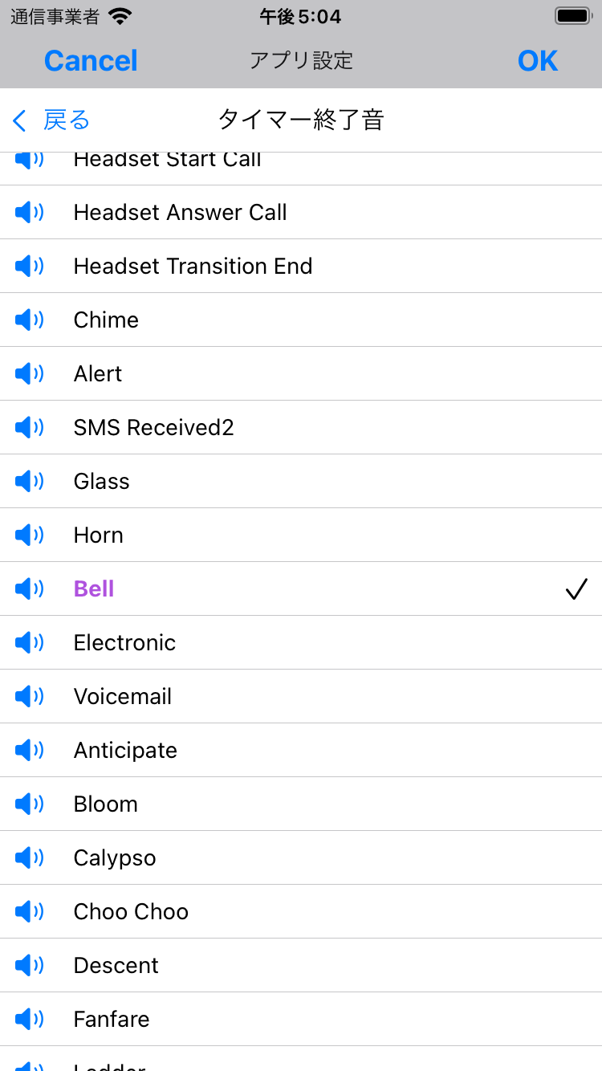Select the Bloom sound row
602x1071 pixels.
tap(301, 804)
